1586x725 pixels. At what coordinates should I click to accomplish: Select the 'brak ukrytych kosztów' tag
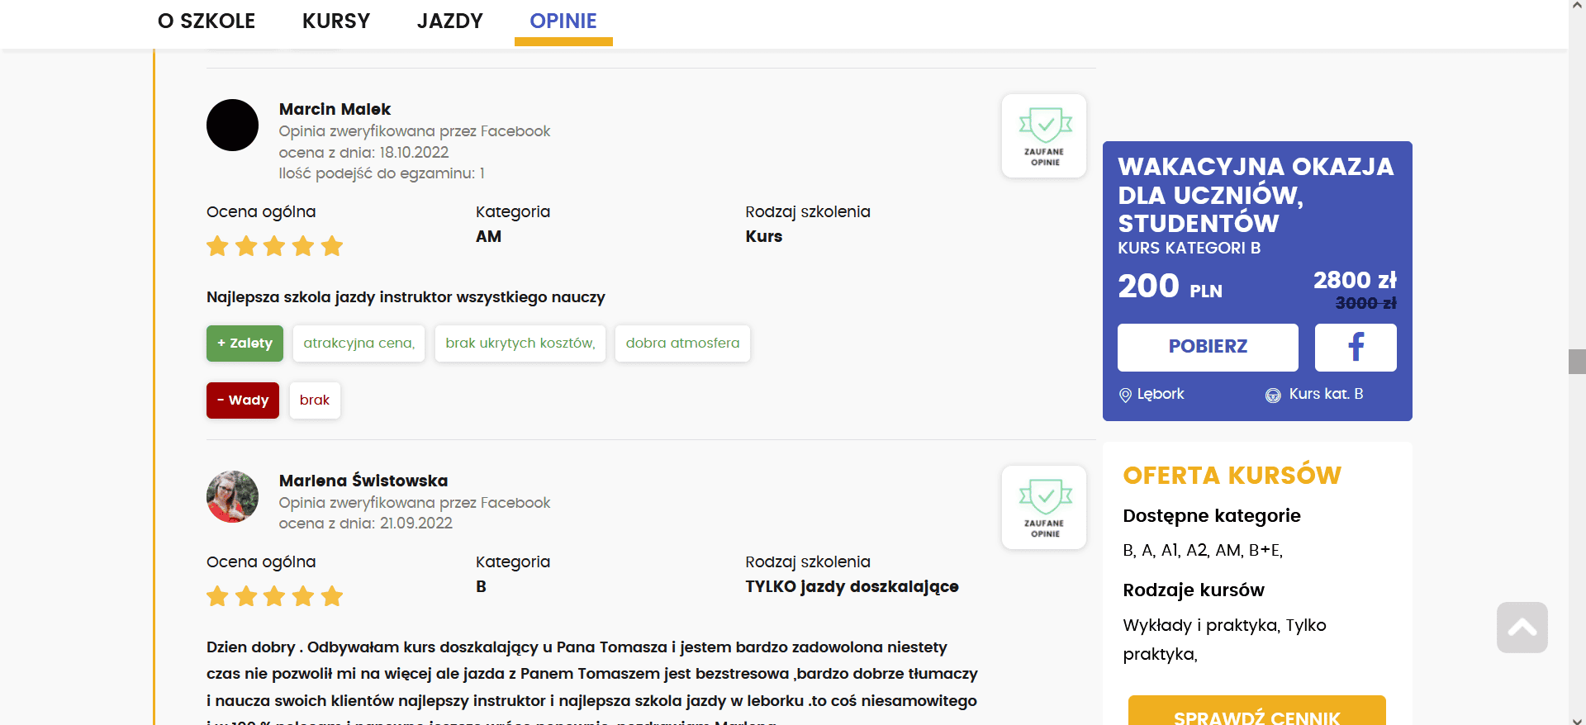[x=520, y=344]
